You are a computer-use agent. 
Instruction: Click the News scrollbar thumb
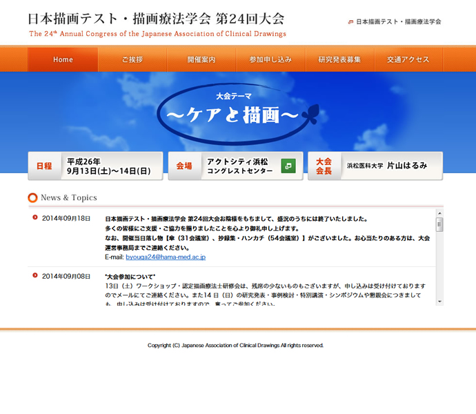point(439,225)
